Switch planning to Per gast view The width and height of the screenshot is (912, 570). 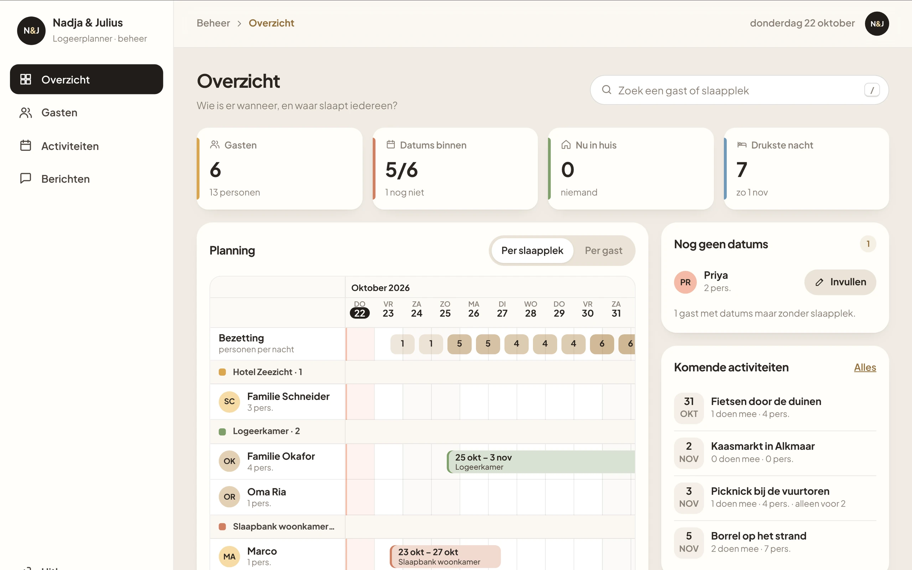point(603,250)
